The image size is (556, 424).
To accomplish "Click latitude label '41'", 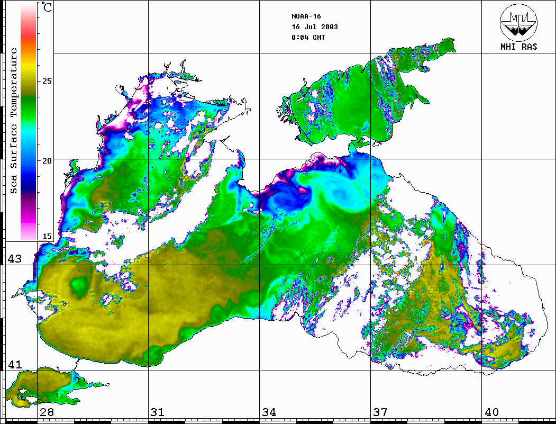I will coord(15,365).
